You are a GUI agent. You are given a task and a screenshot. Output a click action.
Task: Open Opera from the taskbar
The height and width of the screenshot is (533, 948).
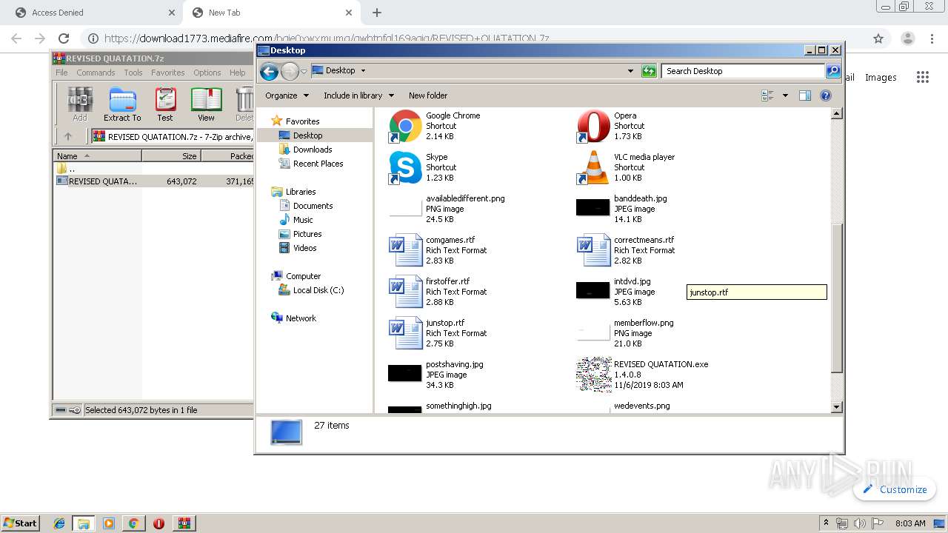point(158,523)
